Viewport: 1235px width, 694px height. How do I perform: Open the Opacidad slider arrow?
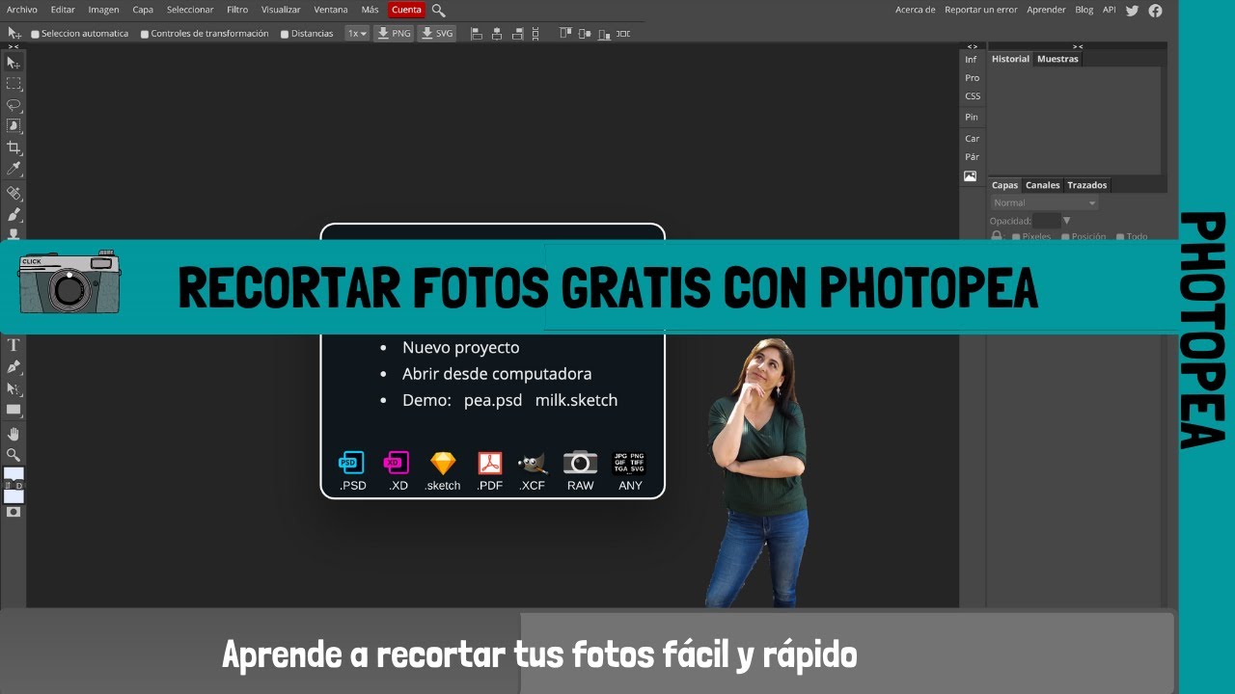coord(1066,221)
